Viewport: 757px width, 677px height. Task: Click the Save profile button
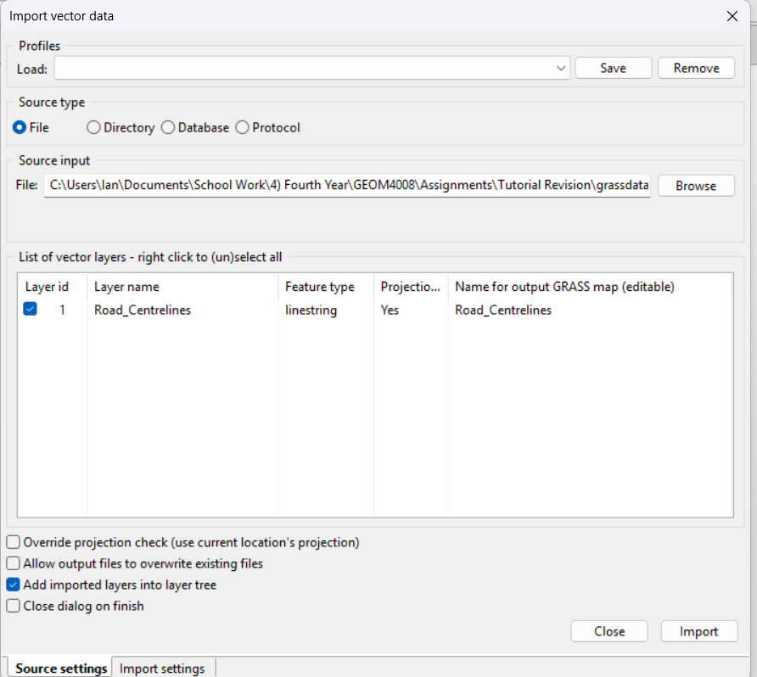613,68
